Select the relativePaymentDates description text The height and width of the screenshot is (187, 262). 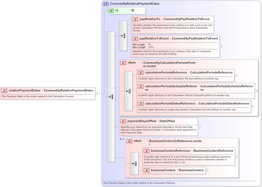[38, 96]
